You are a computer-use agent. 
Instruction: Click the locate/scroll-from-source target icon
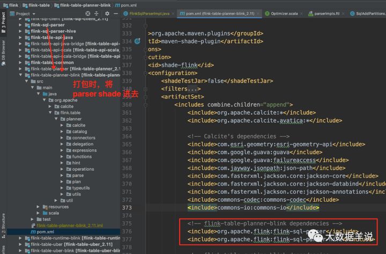pos(87,13)
